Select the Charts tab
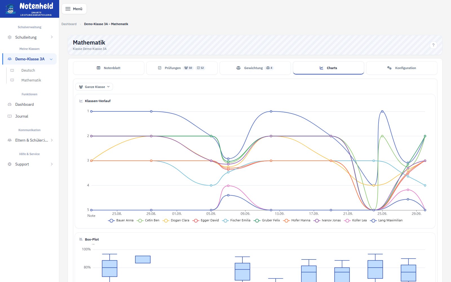451x282 pixels. [328, 68]
